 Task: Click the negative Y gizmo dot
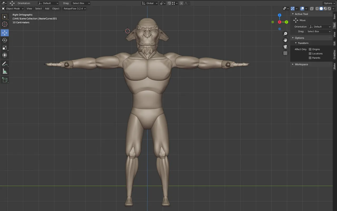pos(273,22)
